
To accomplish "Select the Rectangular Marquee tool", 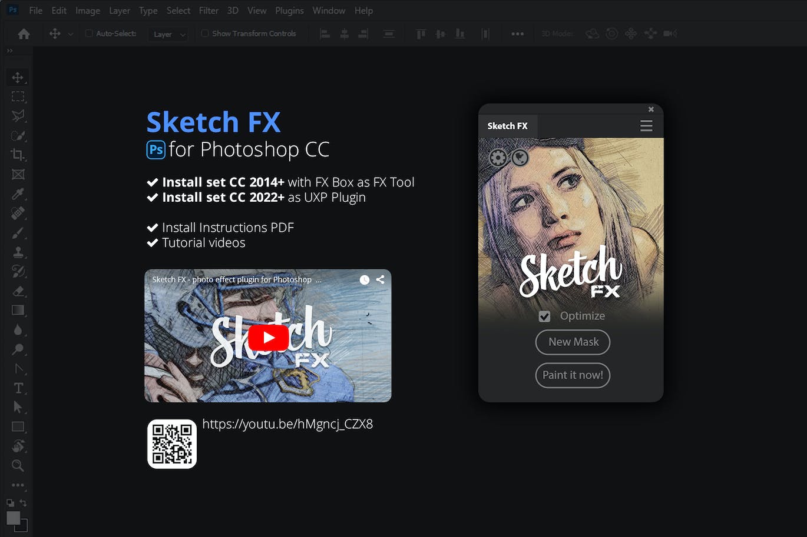I will coord(18,96).
